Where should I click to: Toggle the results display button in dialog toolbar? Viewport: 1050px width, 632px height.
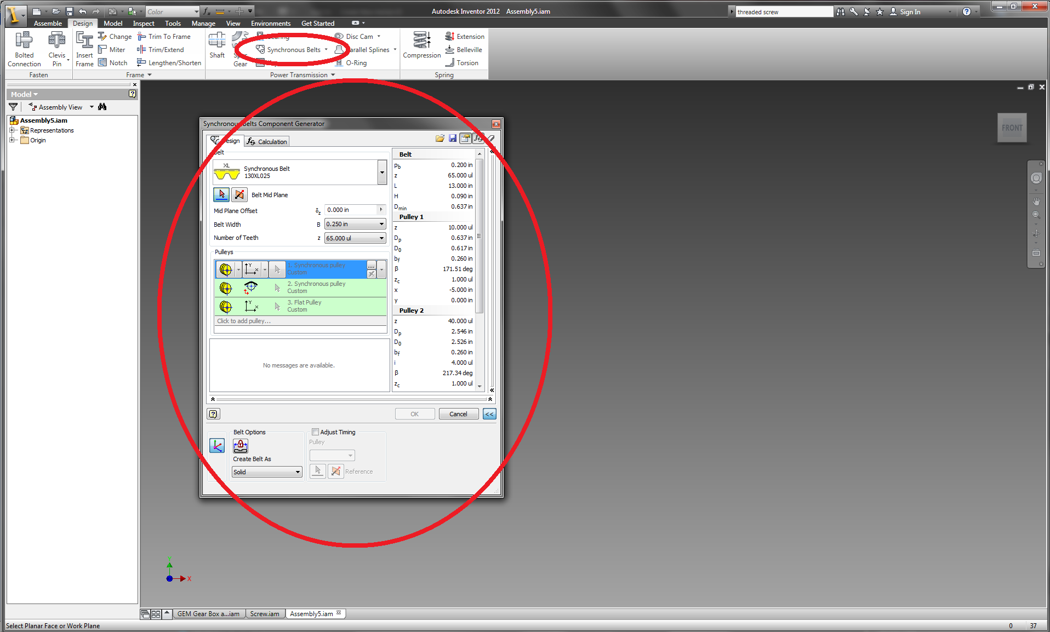tap(465, 139)
